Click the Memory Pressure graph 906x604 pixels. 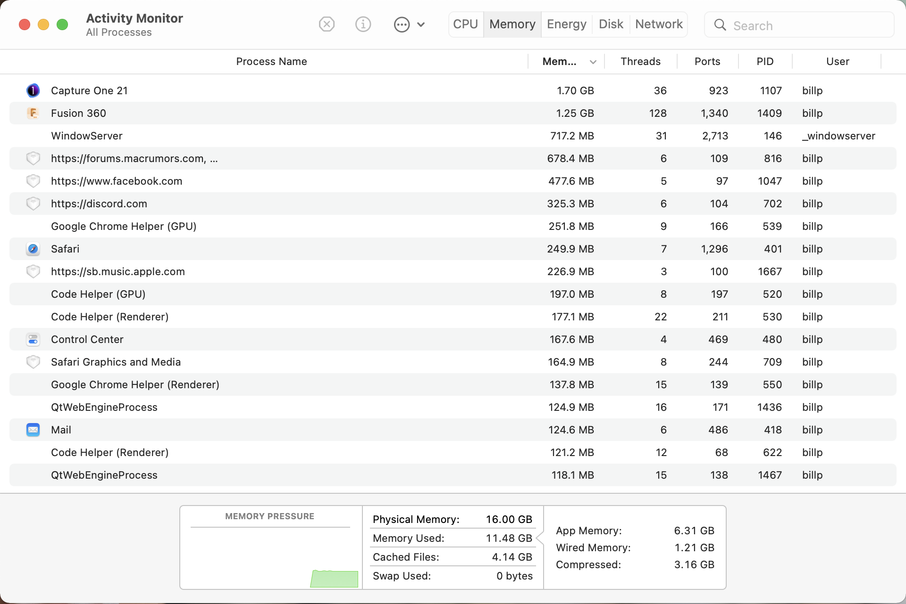(271, 557)
